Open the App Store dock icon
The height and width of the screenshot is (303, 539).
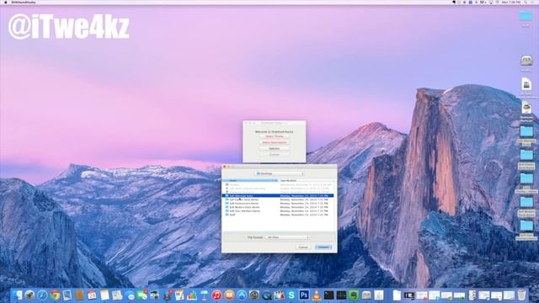(242, 295)
